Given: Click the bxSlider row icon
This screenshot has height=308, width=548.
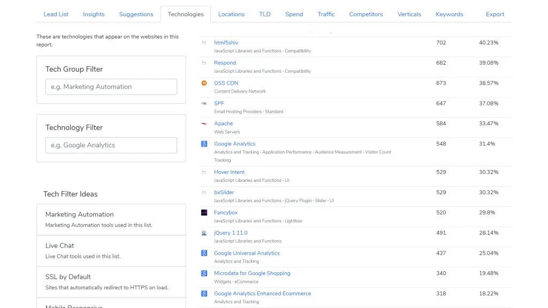Looking at the screenshot, I should (204, 192).
